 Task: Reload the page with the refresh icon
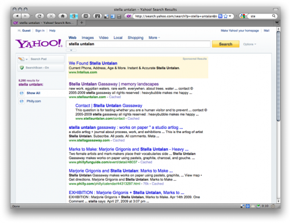pyautogui.click(x=40, y=16)
